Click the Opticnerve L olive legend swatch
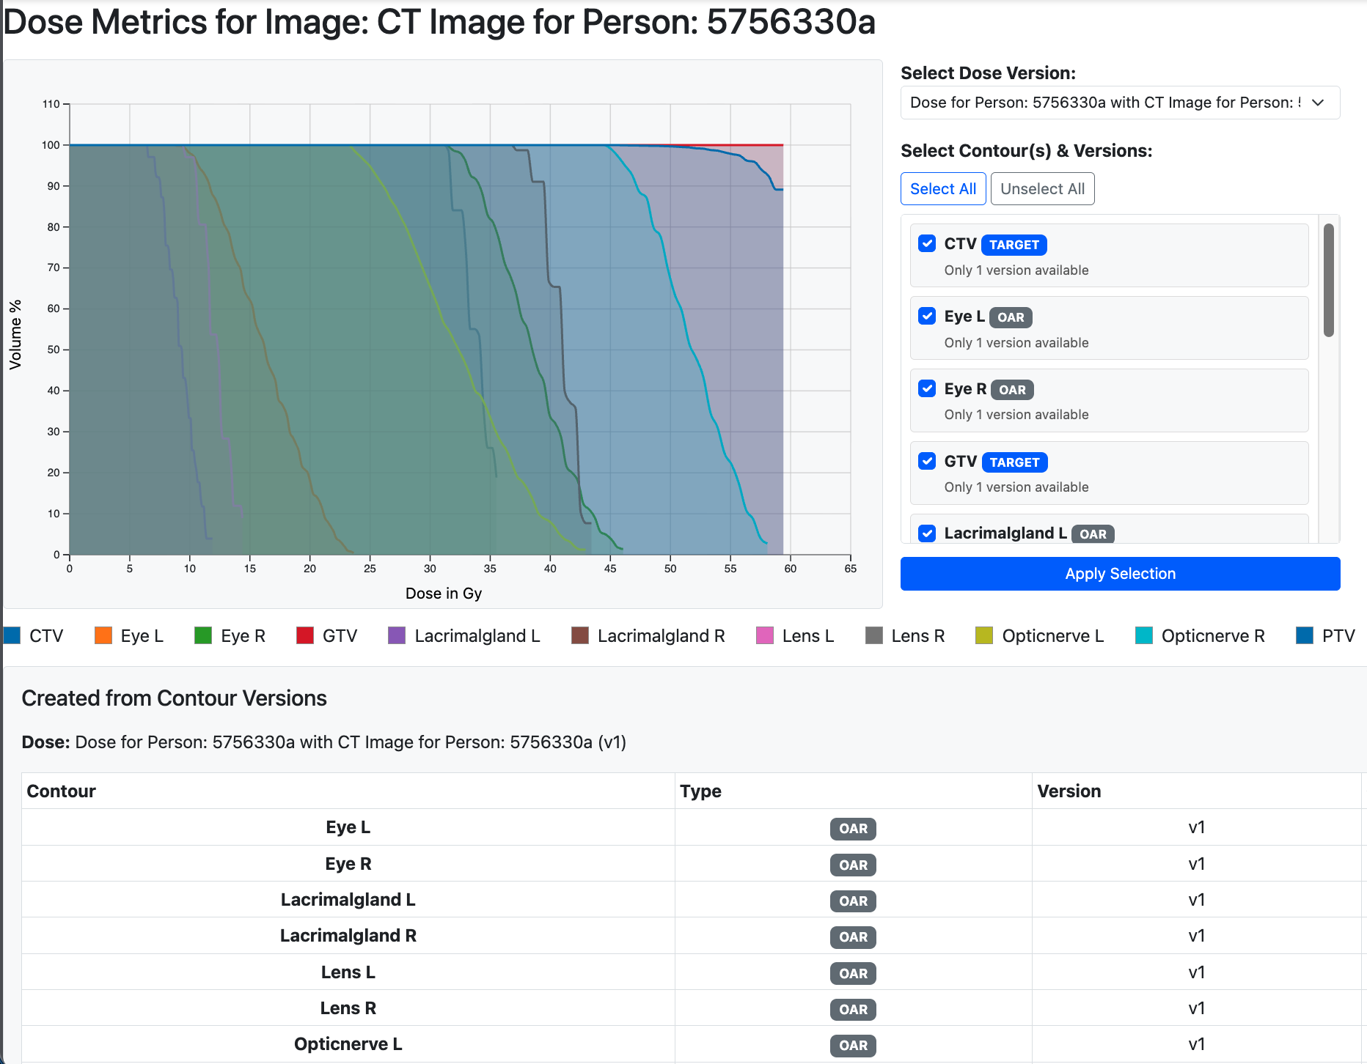 (984, 635)
